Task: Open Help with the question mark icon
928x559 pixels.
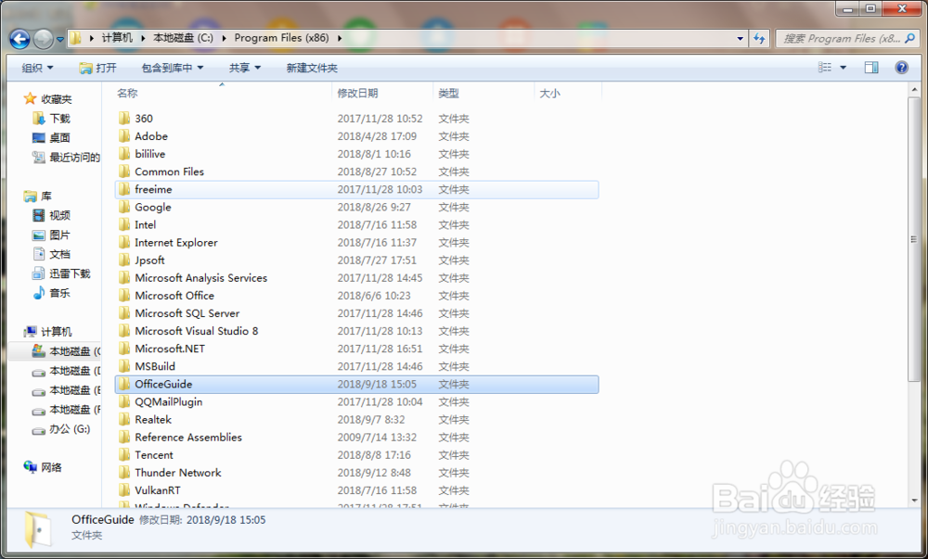Action: coord(901,68)
